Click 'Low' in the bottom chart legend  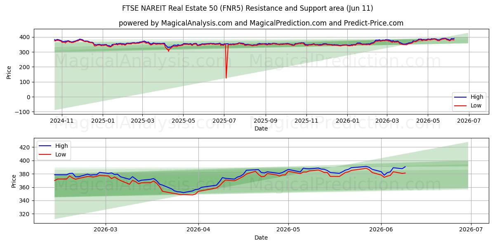tap(61, 155)
